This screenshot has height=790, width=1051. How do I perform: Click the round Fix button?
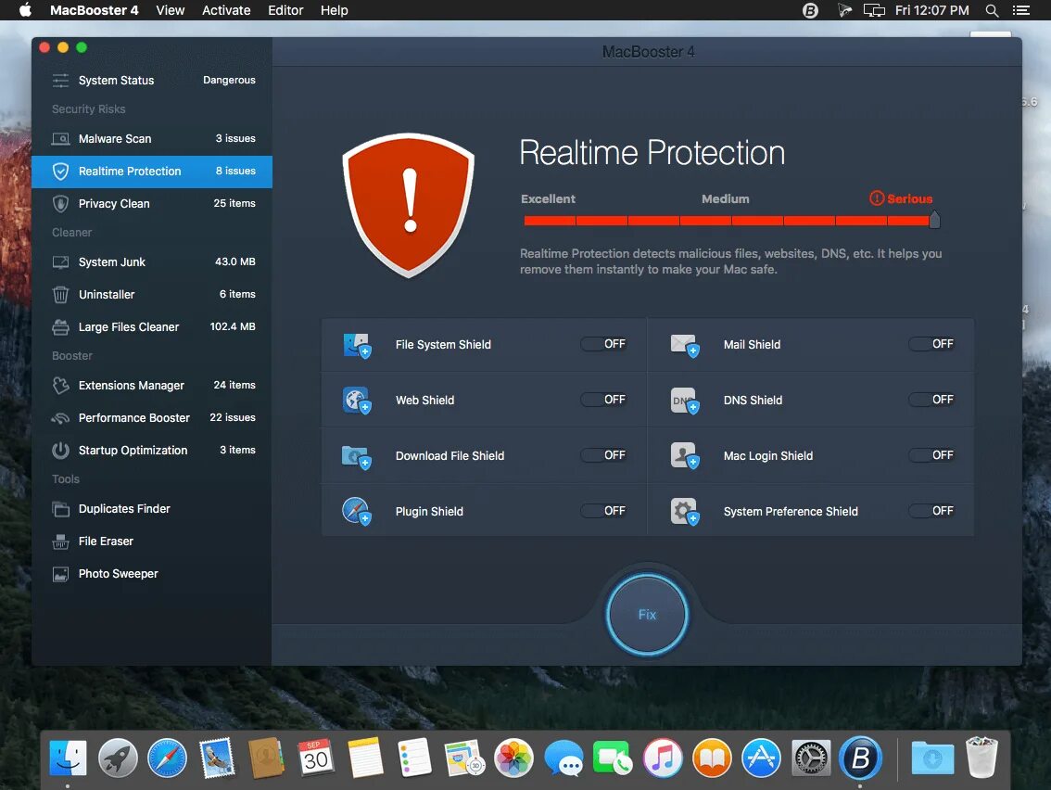tap(647, 615)
